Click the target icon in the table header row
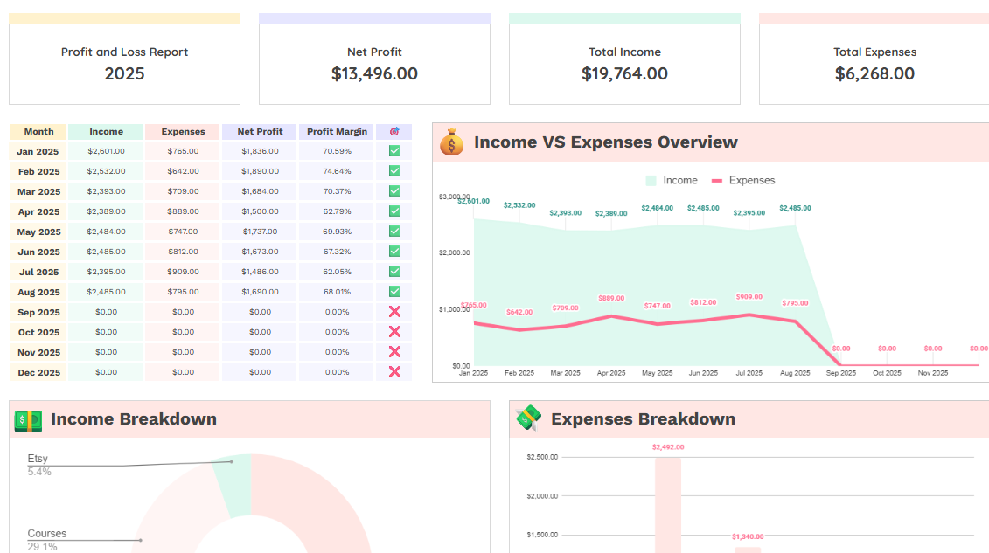 [x=394, y=131]
